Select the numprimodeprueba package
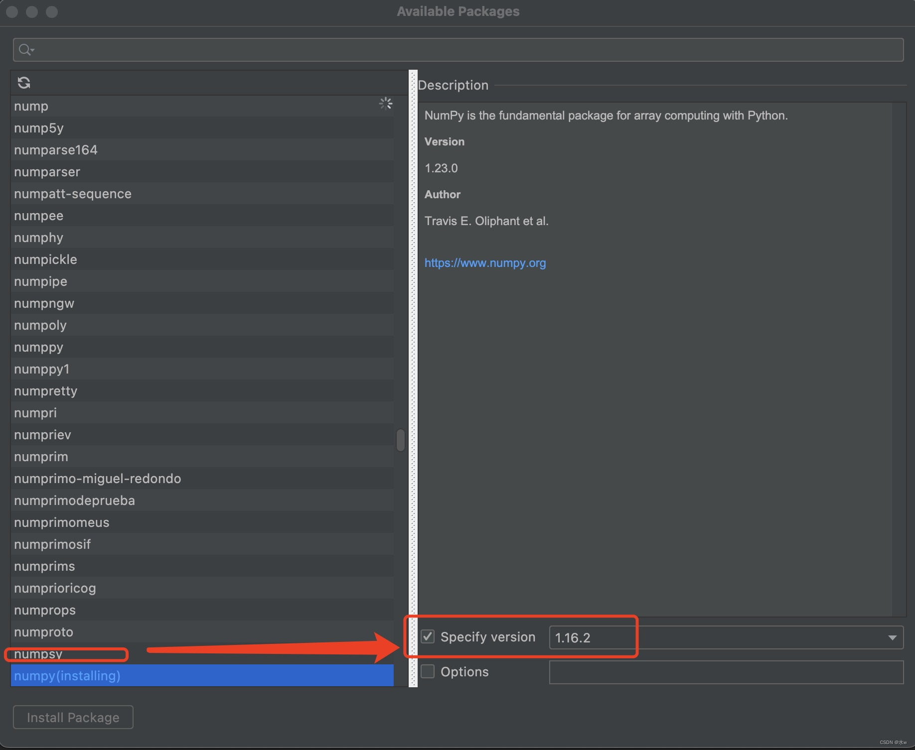Screen dimensions: 915x750 tap(202, 500)
